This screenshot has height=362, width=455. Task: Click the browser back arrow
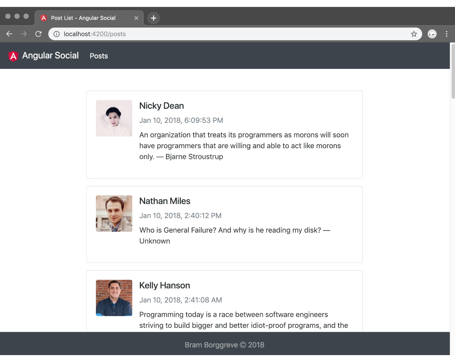coord(9,34)
